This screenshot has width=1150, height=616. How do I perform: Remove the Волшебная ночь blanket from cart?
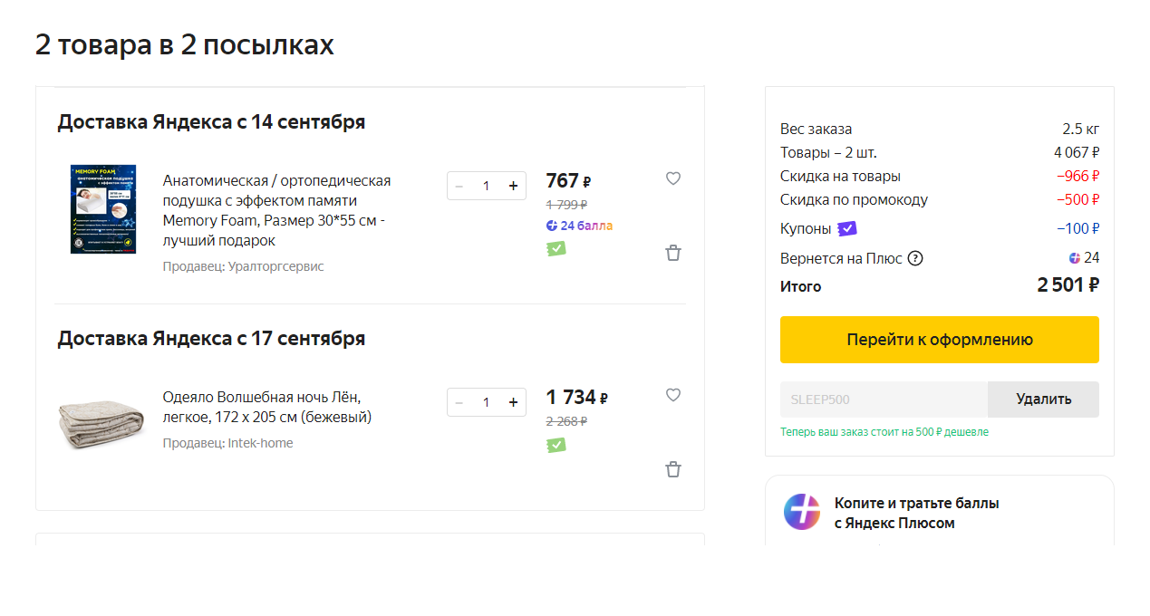coord(673,469)
